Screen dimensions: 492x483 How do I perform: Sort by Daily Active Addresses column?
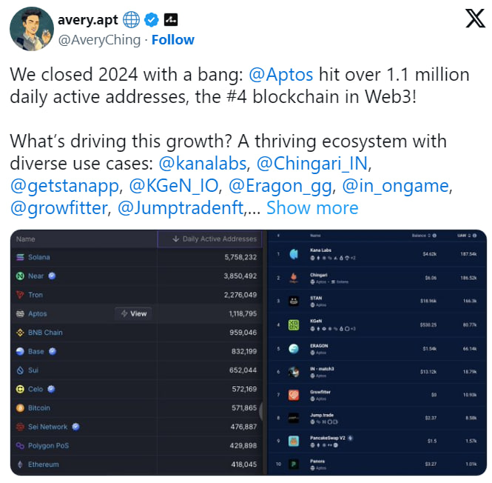tap(214, 239)
